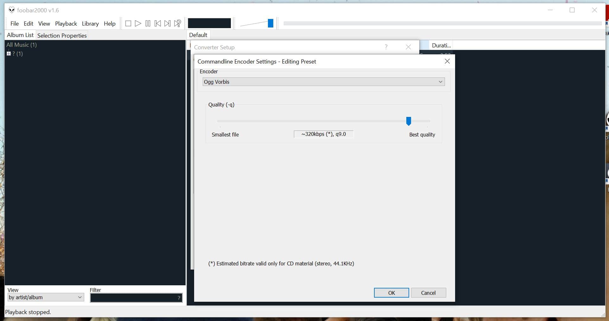Open the Library menu
The width and height of the screenshot is (609, 321).
90,24
